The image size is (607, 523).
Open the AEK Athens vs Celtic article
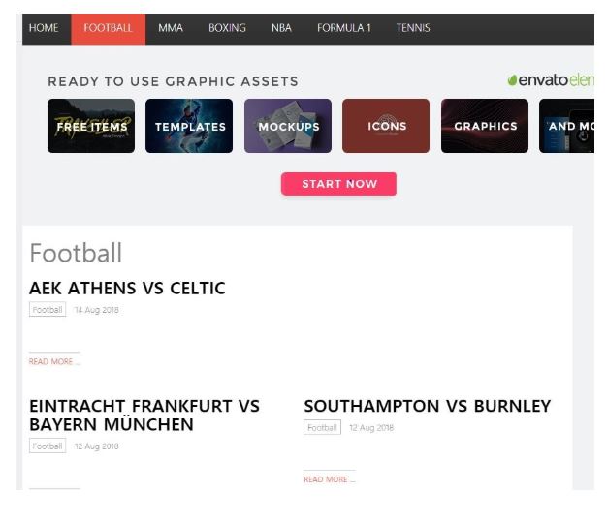point(127,288)
